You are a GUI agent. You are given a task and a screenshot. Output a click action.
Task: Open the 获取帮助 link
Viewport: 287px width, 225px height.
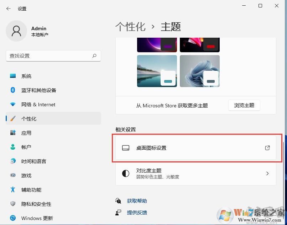tap(137, 200)
